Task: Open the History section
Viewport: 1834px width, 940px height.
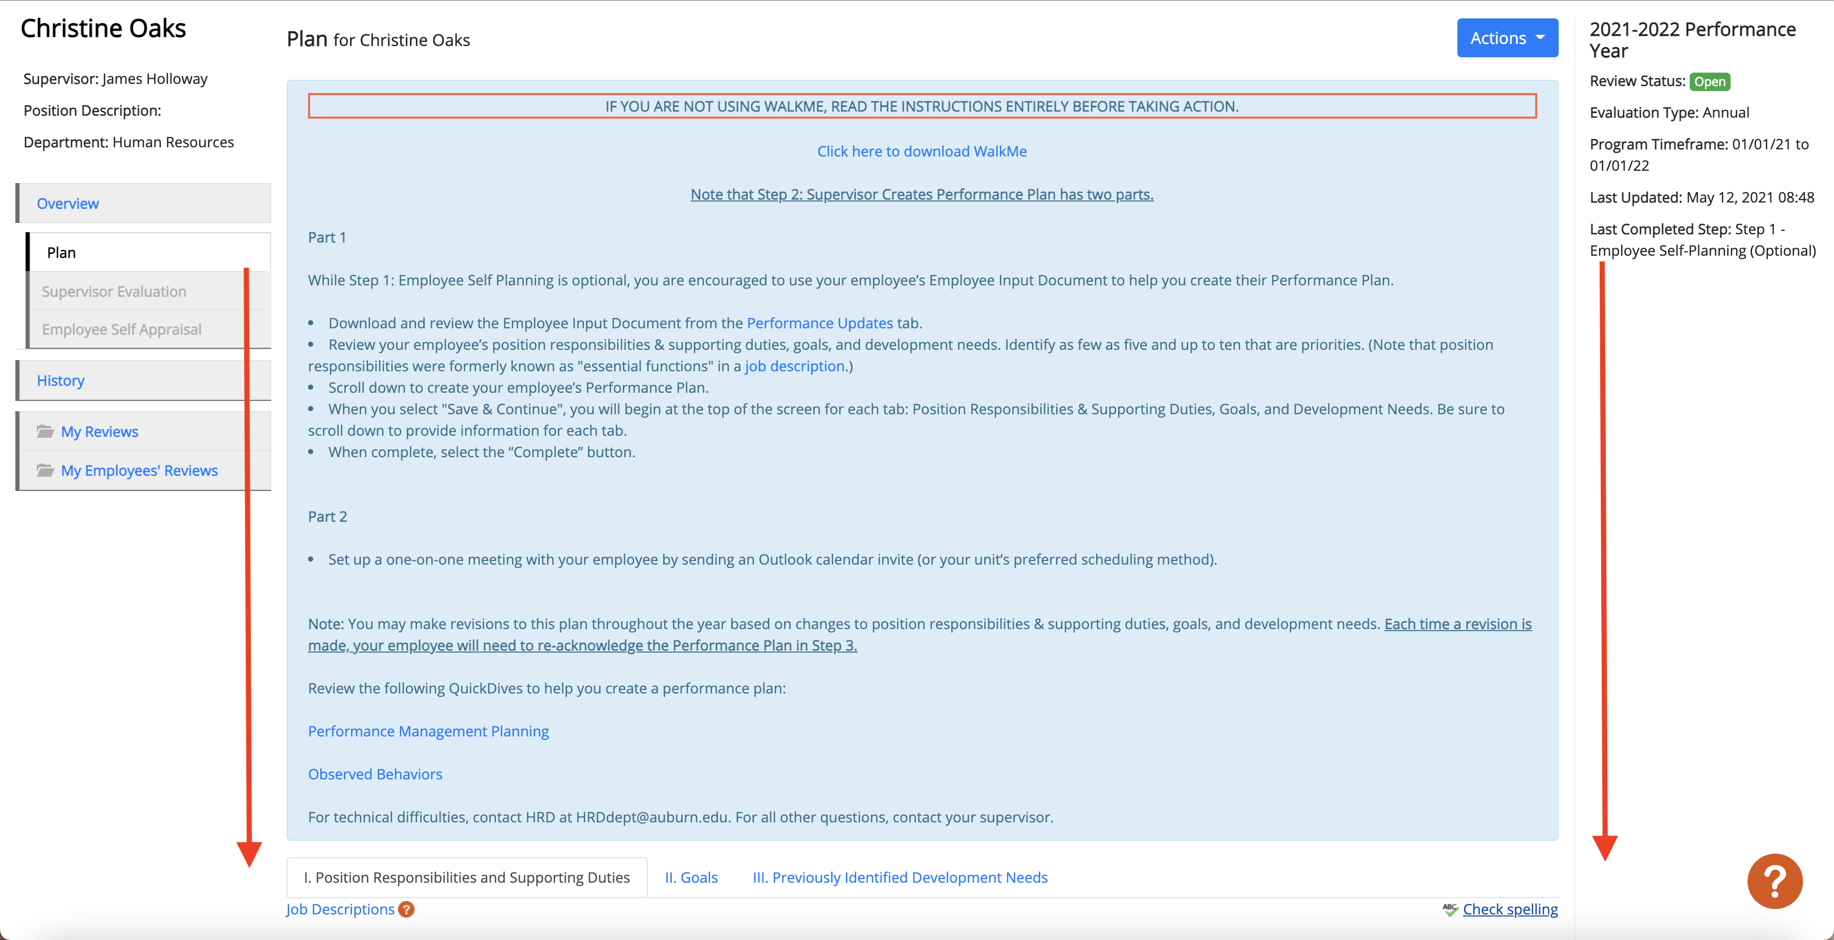Action: click(144, 380)
